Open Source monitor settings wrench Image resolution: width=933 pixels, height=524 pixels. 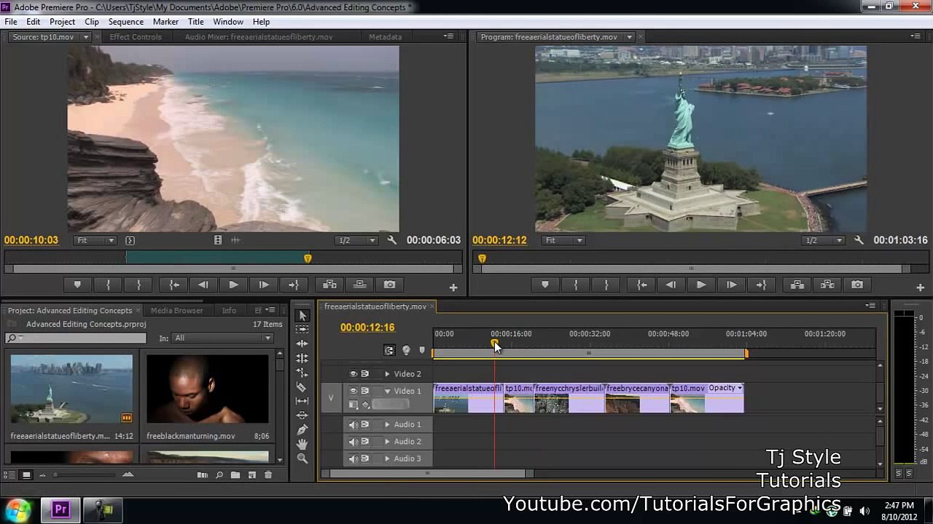coord(392,240)
